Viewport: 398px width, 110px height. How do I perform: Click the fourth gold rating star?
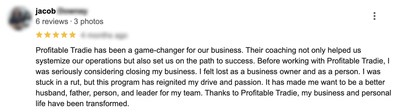(x=64, y=35)
